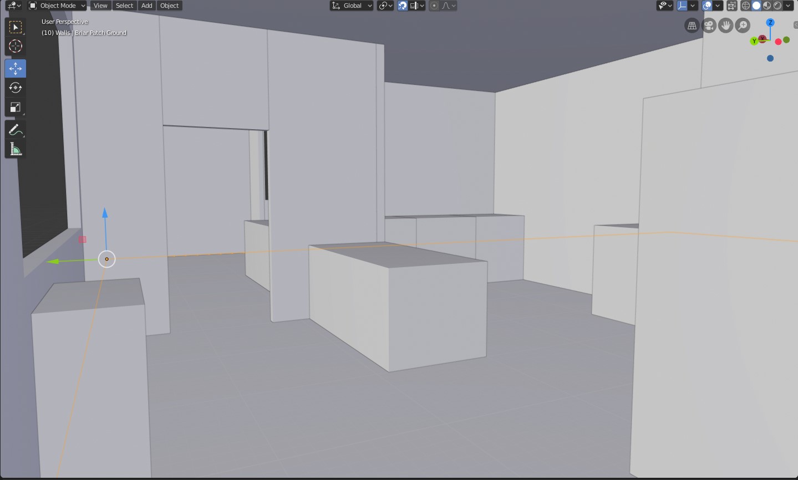Activate the Measure ruler tool

(15, 150)
